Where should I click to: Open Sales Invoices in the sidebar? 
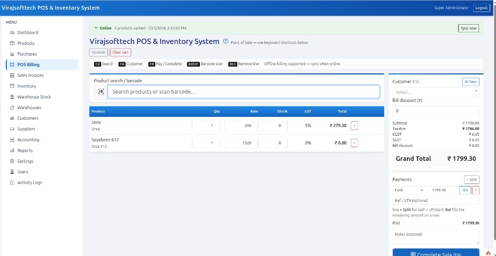click(x=42, y=75)
